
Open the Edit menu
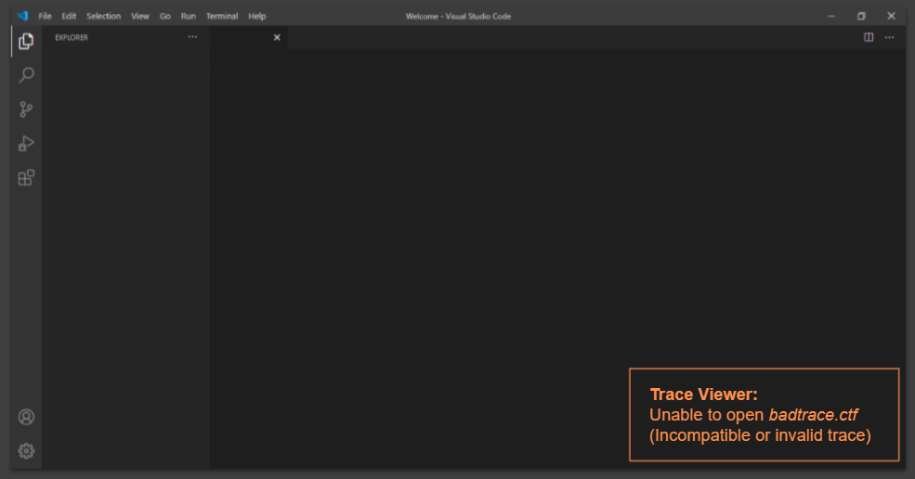point(69,17)
